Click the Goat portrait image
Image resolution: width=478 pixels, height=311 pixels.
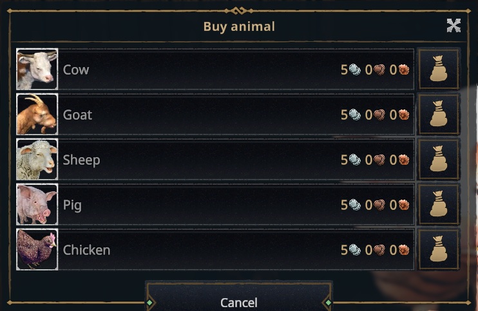pos(37,114)
